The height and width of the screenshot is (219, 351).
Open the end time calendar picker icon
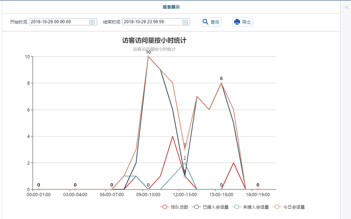[x=185, y=22]
